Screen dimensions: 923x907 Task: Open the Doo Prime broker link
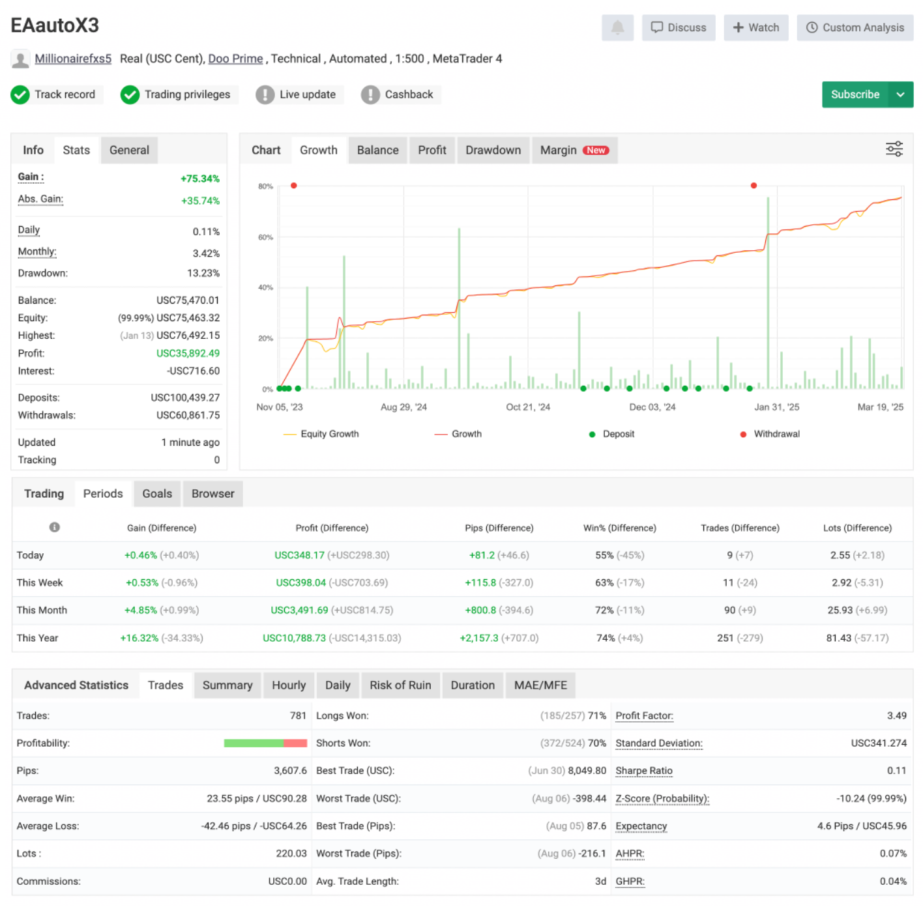coord(235,59)
